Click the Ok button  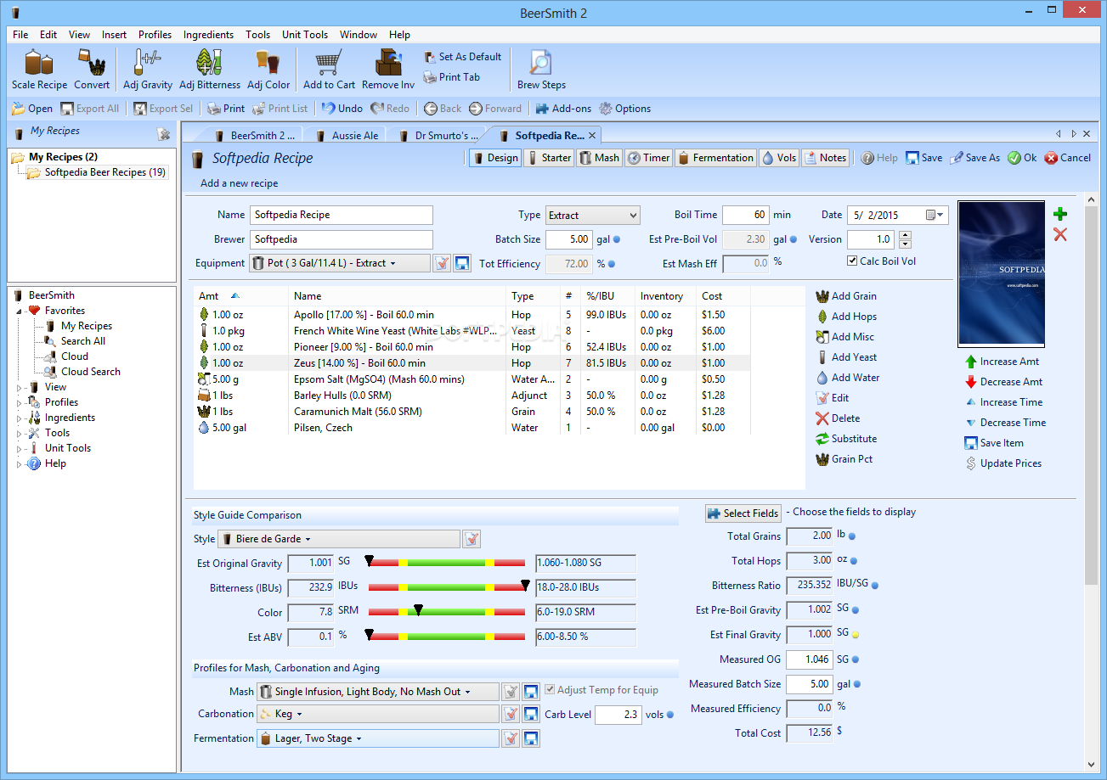pyautogui.click(x=1022, y=158)
